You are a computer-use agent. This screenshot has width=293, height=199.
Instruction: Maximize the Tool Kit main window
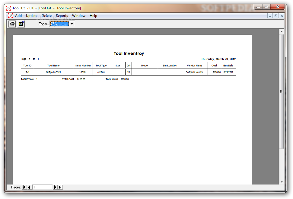tap(266, 7)
